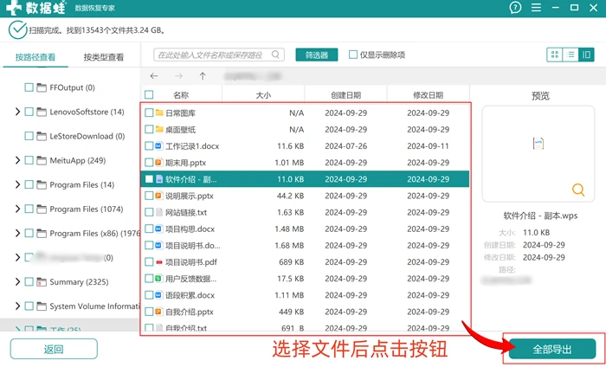Select the 按路径查看 tab
606x367 pixels.
(35, 57)
